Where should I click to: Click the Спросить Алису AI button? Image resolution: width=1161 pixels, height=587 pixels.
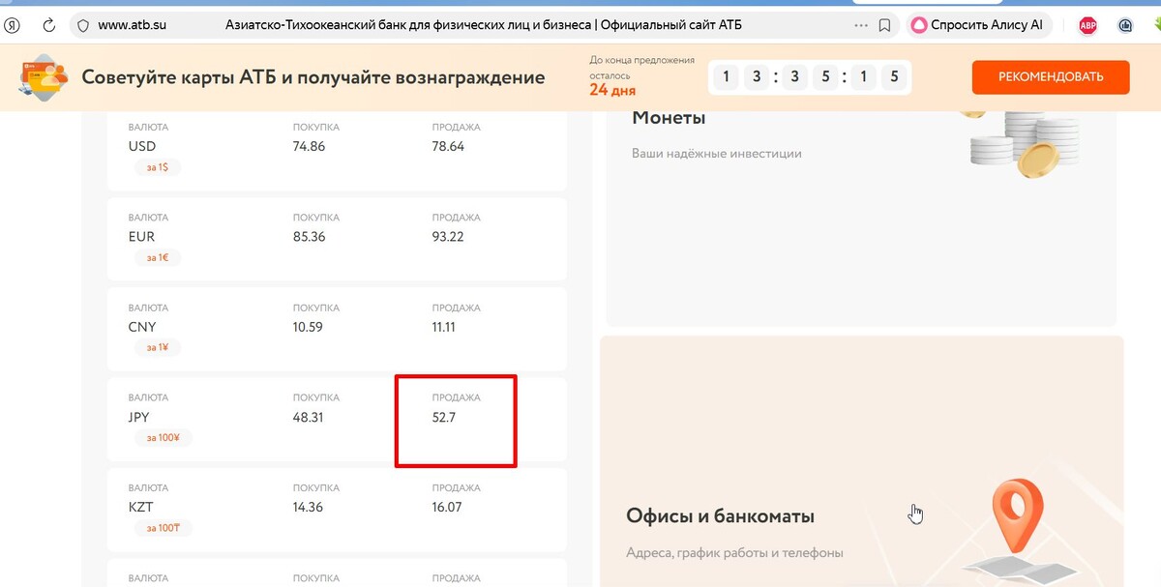point(978,26)
